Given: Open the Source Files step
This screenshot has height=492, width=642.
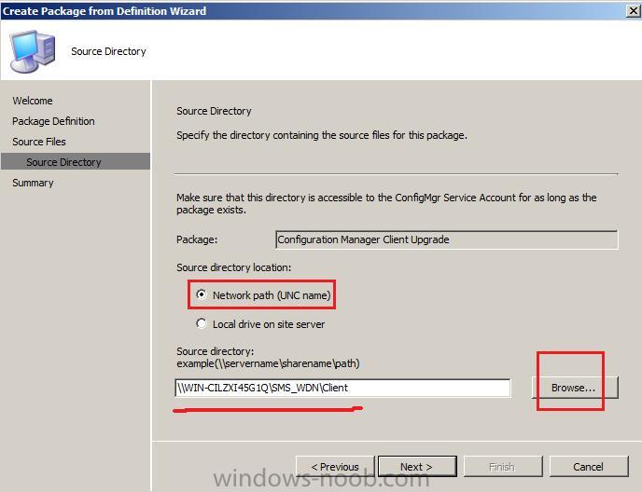Looking at the screenshot, I should coord(39,142).
